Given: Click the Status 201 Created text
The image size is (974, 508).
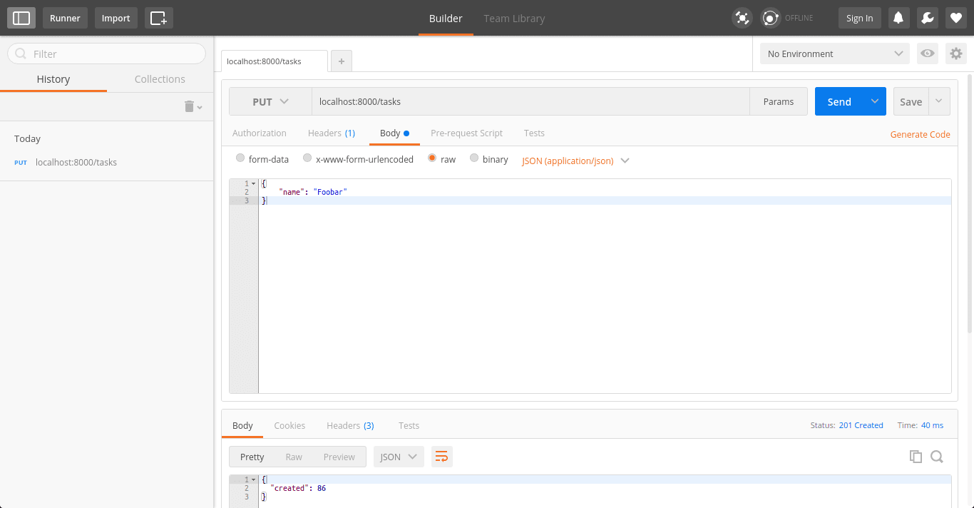Looking at the screenshot, I should point(847,425).
